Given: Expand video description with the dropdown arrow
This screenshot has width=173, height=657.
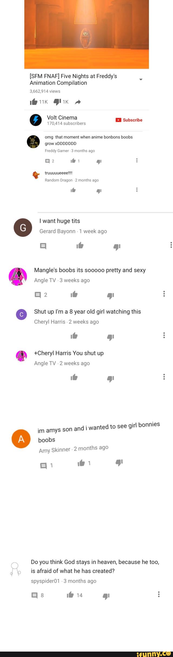Looking at the screenshot, I should [141, 79].
